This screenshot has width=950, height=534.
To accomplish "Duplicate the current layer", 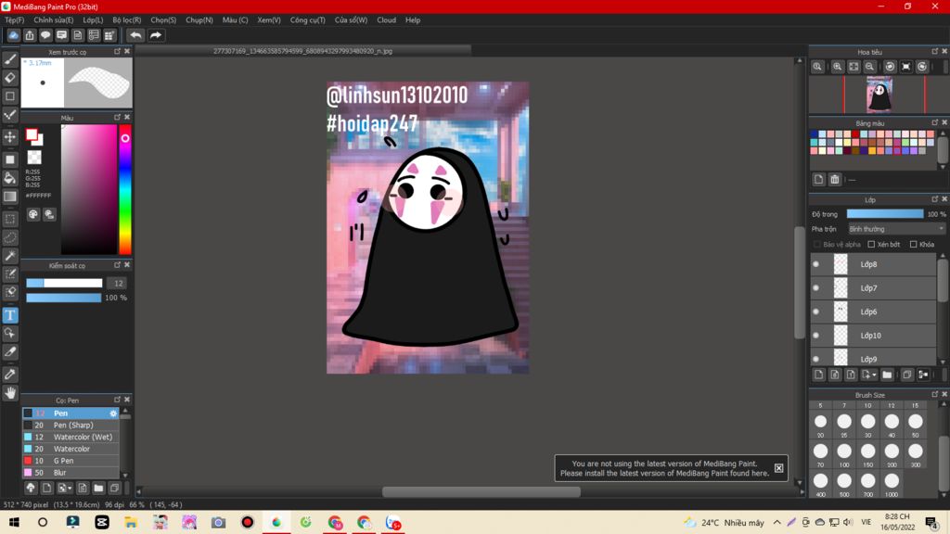I will coord(907,375).
